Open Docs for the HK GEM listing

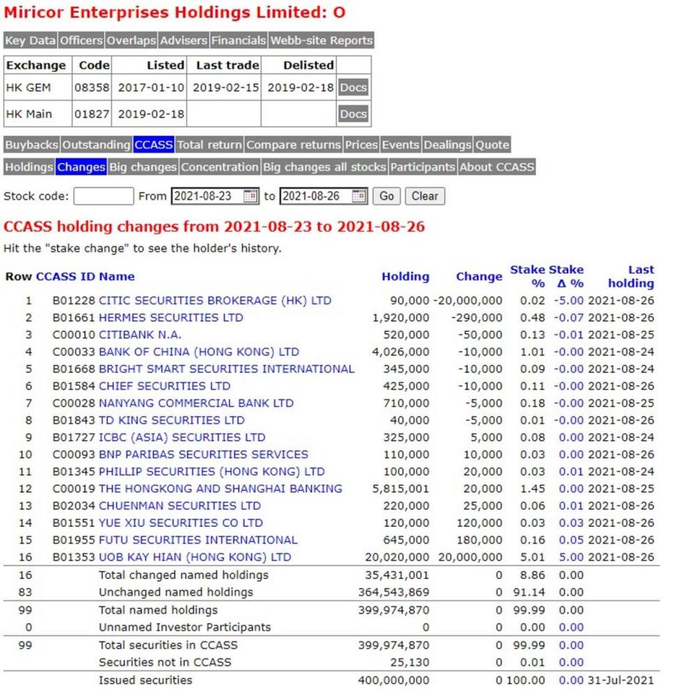[354, 88]
